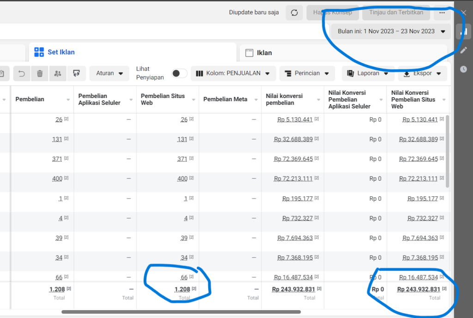Screen dimensions: 473x318
Task: Open the Perincian breakdown dropdown
Action: pos(307,73)
